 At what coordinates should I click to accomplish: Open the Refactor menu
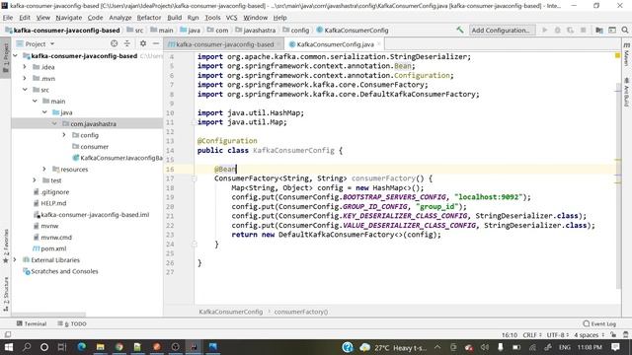(x=149, y=18)
